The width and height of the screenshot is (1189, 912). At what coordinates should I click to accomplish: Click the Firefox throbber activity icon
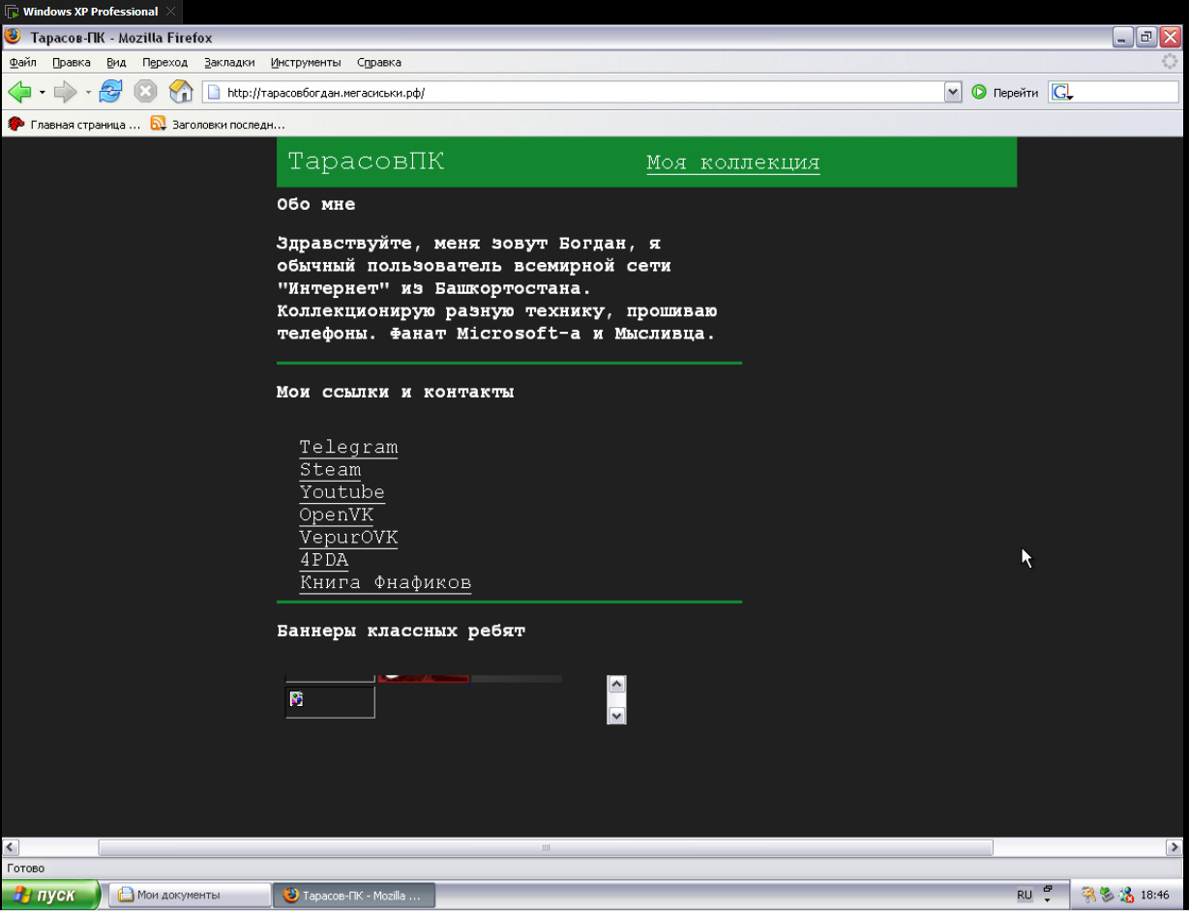tap(1171, 62)
